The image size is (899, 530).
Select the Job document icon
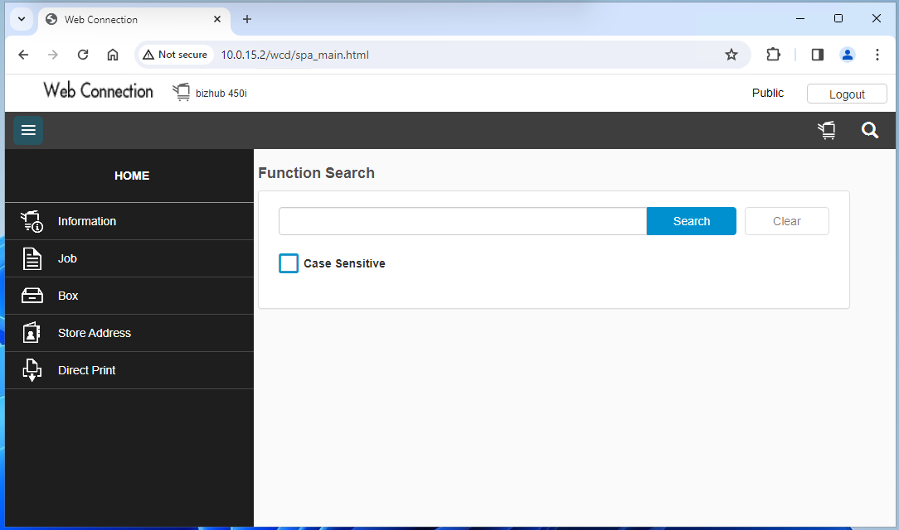pos(31,258)
